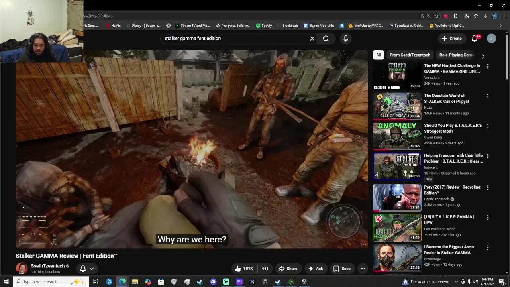Open the account avatar menu
This screenshot has height=287, width=510.
click(x=492, y=39)
